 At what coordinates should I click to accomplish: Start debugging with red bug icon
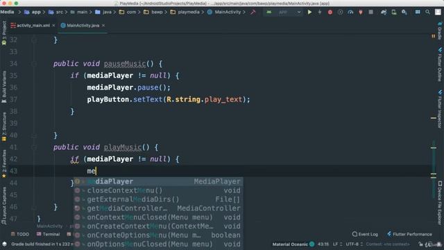(x=330, y=12)
